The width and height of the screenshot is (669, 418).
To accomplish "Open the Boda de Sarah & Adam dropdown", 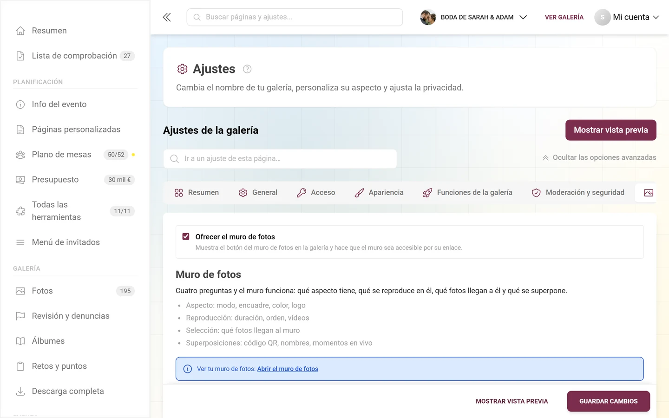I will point(474,17).
